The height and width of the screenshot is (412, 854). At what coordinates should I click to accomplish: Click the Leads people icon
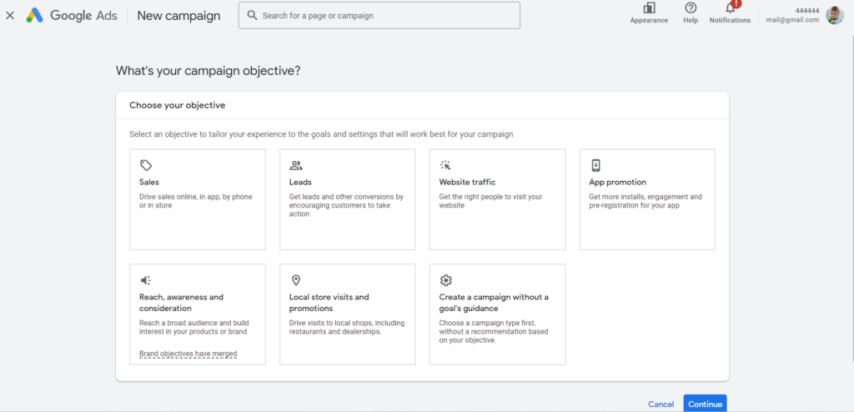point(296,165)
